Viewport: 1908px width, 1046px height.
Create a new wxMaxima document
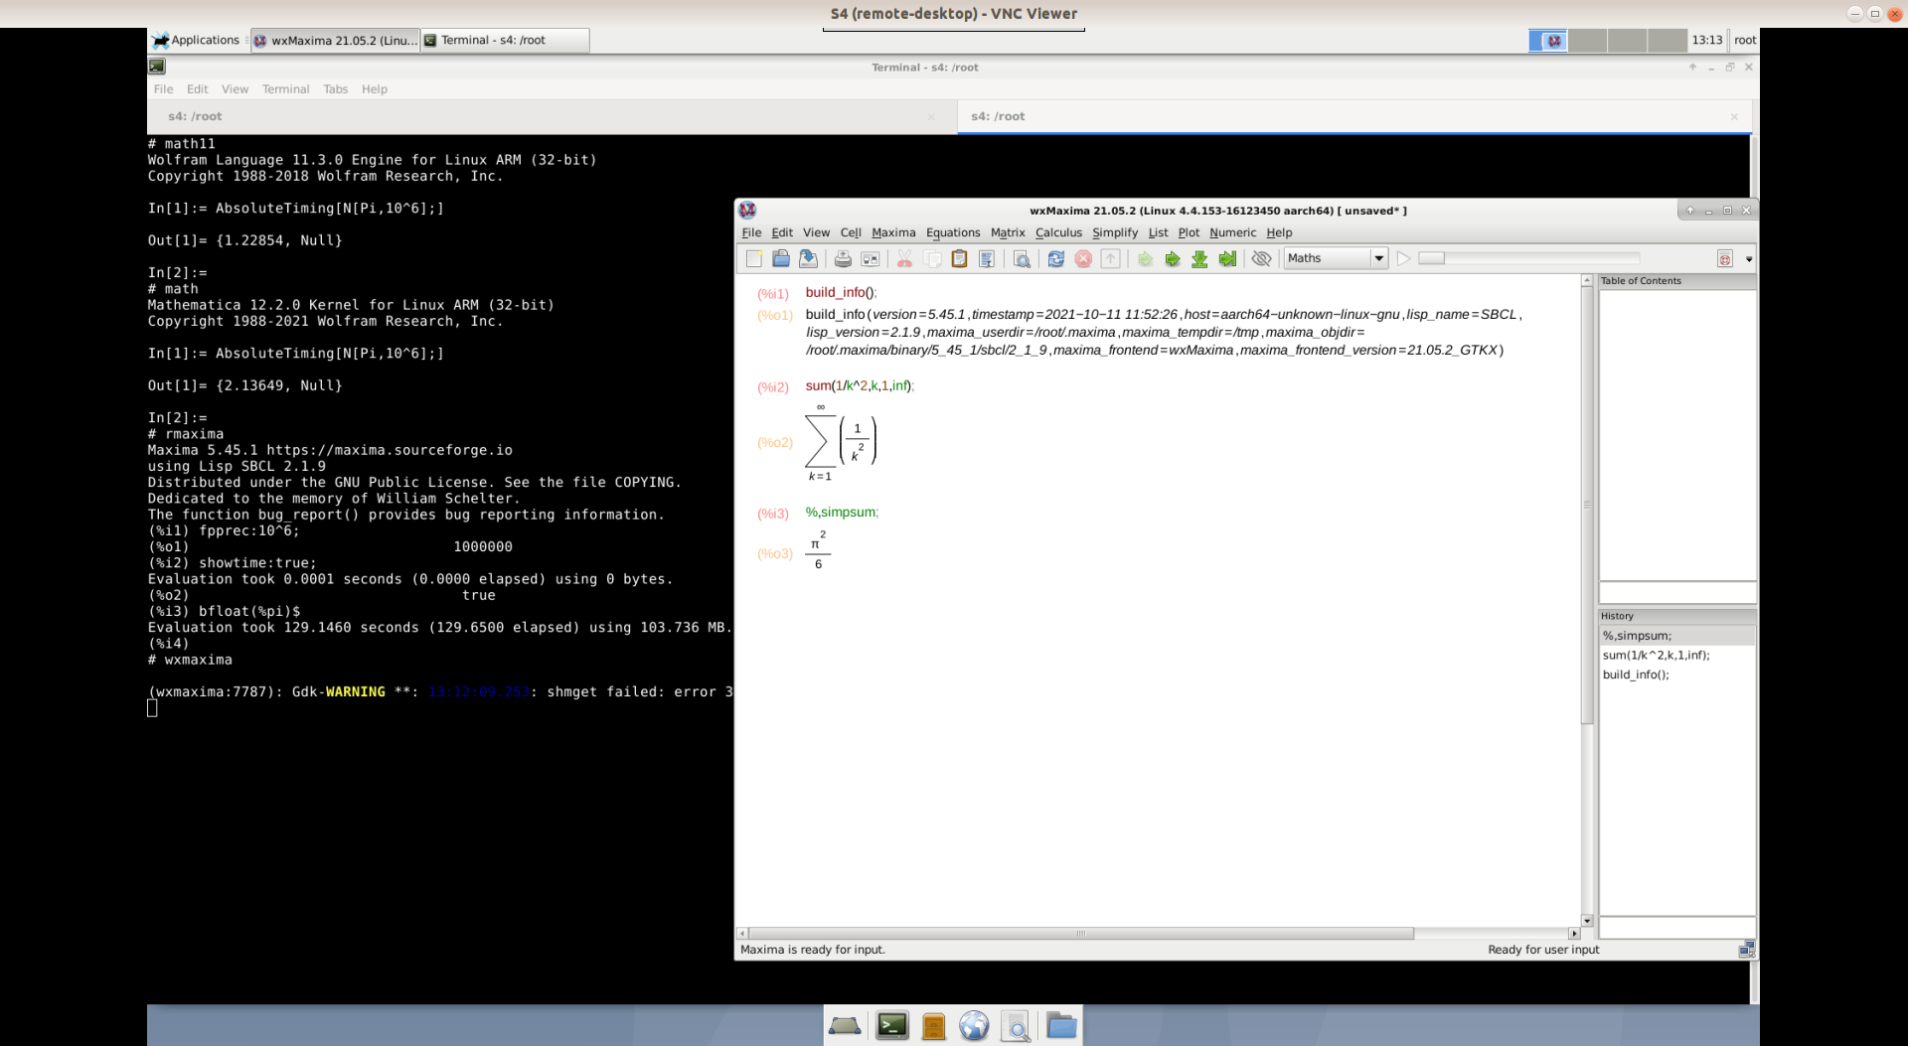pos(753,258)
